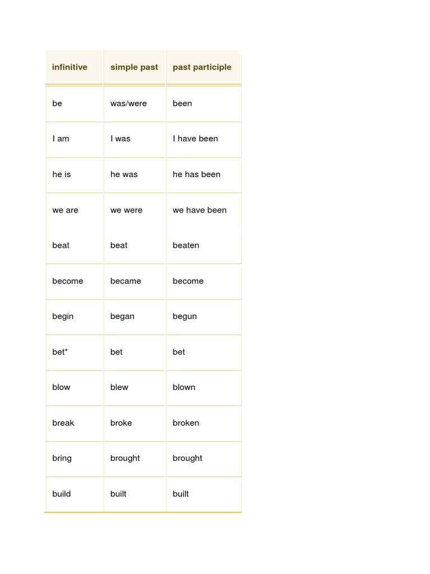This screenshot has width=430, height=574.
Task: Click the word 'blew'
Action: point(119,387)
